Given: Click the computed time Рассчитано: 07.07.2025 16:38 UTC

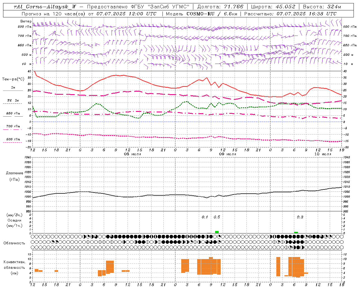Looking at the screenshot, I should 290,14.
